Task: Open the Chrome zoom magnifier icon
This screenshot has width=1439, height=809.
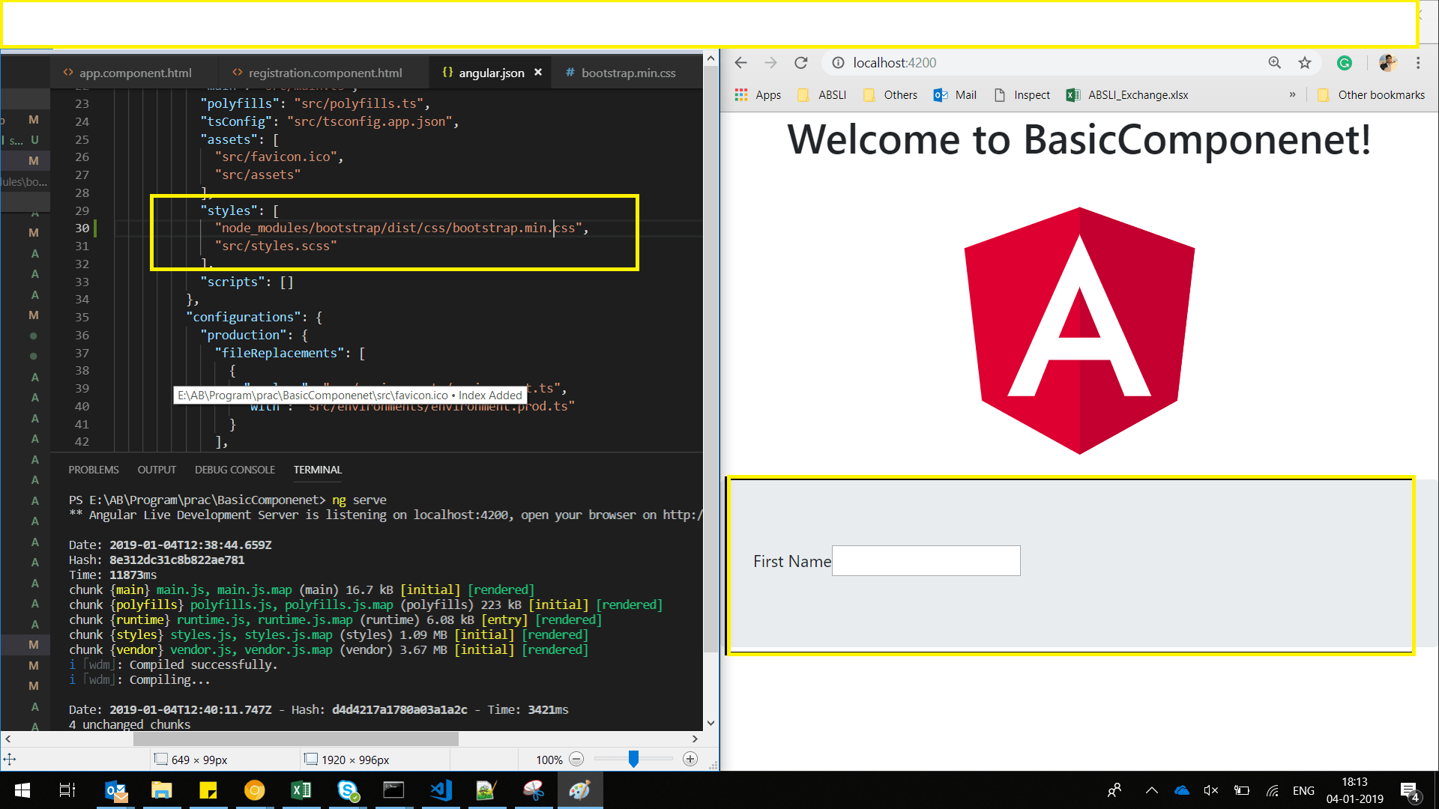Action: [1274, 63]
